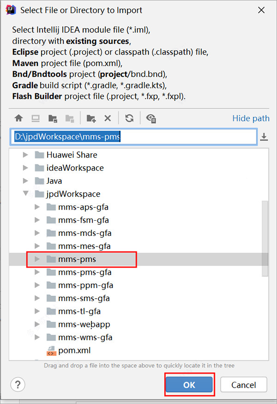Jump to the Project directory icon
Screen dimensions: 277x404
[53, 118]
